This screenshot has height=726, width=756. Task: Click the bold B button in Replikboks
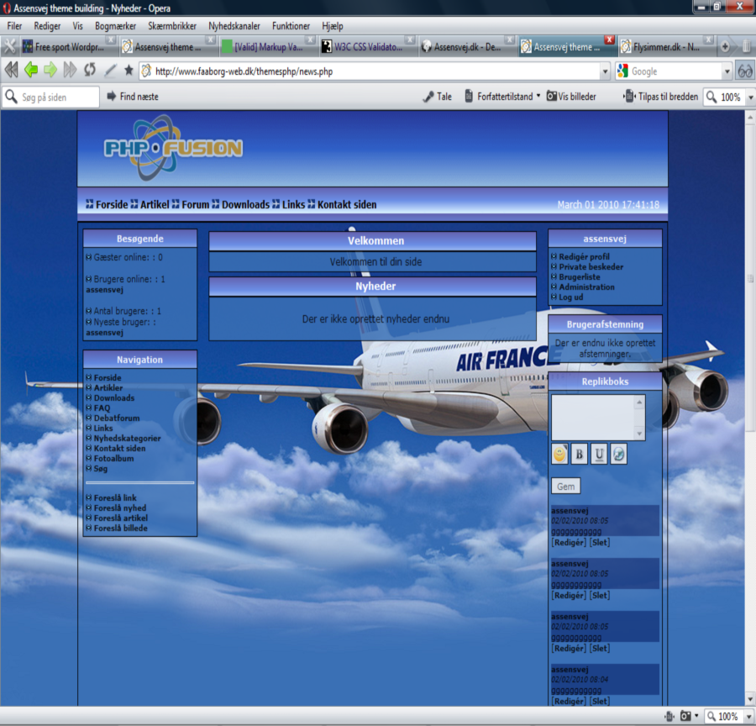pyautogui.click(x=579, y=455)
